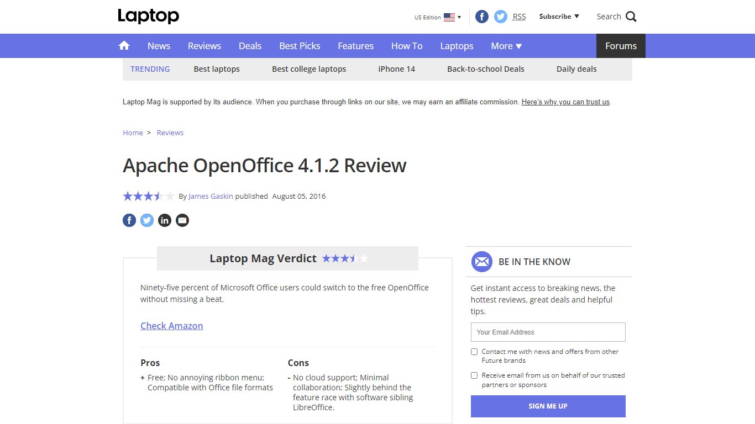Share article on LinkedIn
755x424 pixels.
[165, 220]
